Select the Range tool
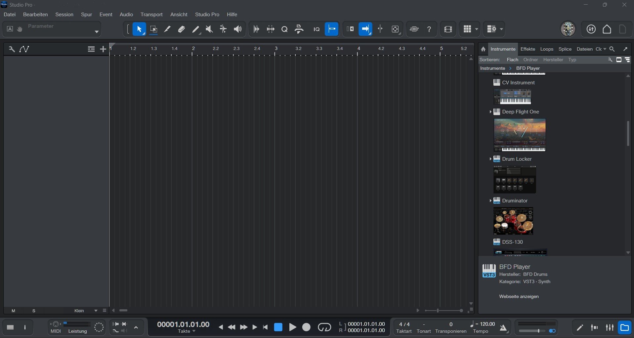634x338 pixels. click(153, 29)
